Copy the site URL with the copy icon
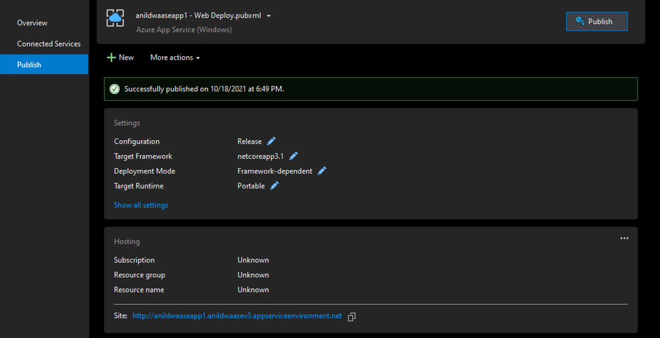 [351, 317]
